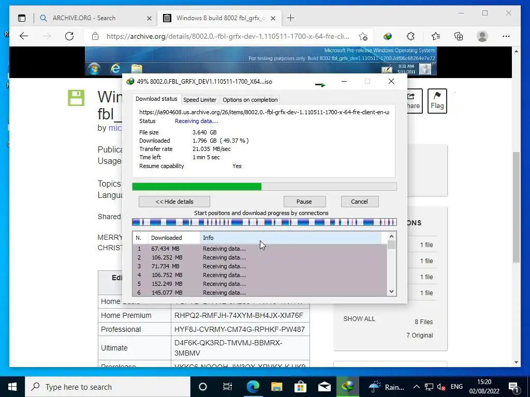
Task: Open Cortana circle icon on taskbar
Action: pos(203,387)
